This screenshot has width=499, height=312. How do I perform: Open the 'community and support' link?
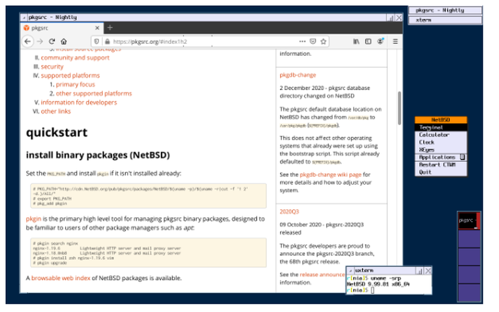75,57
